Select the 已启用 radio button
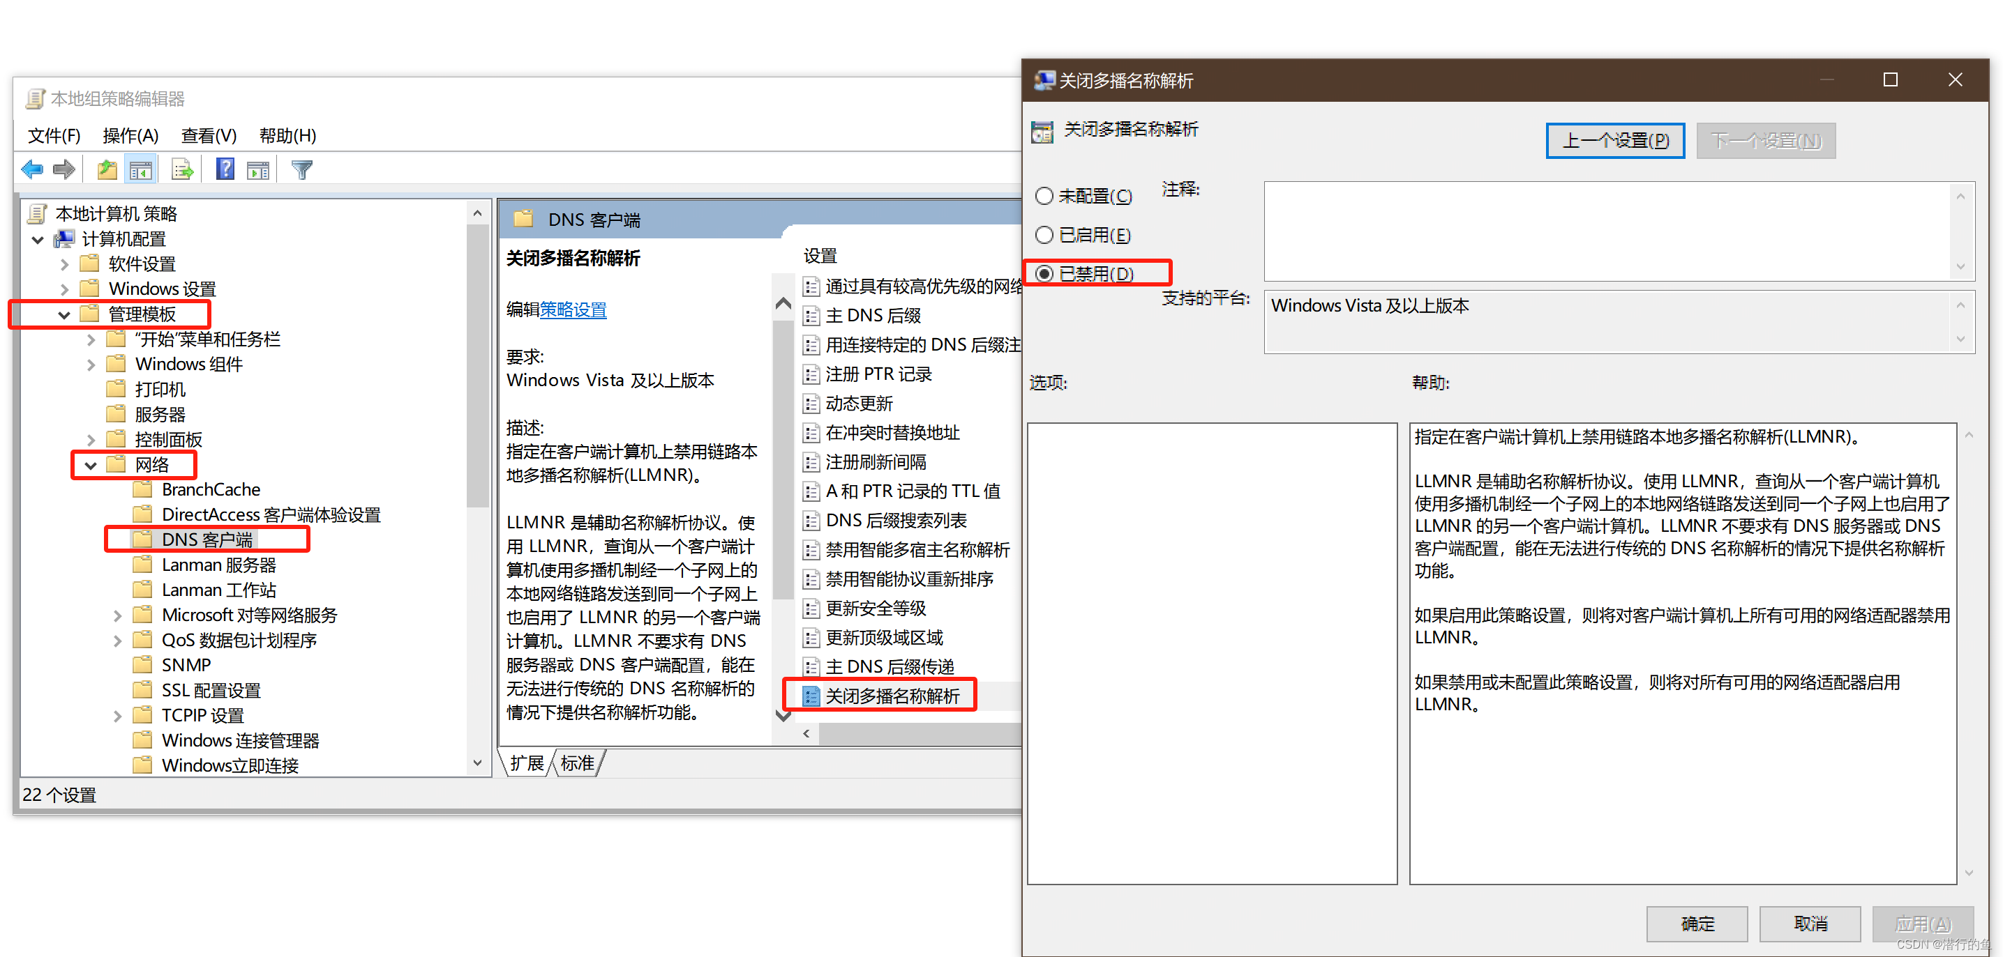 pos(1044,235)
